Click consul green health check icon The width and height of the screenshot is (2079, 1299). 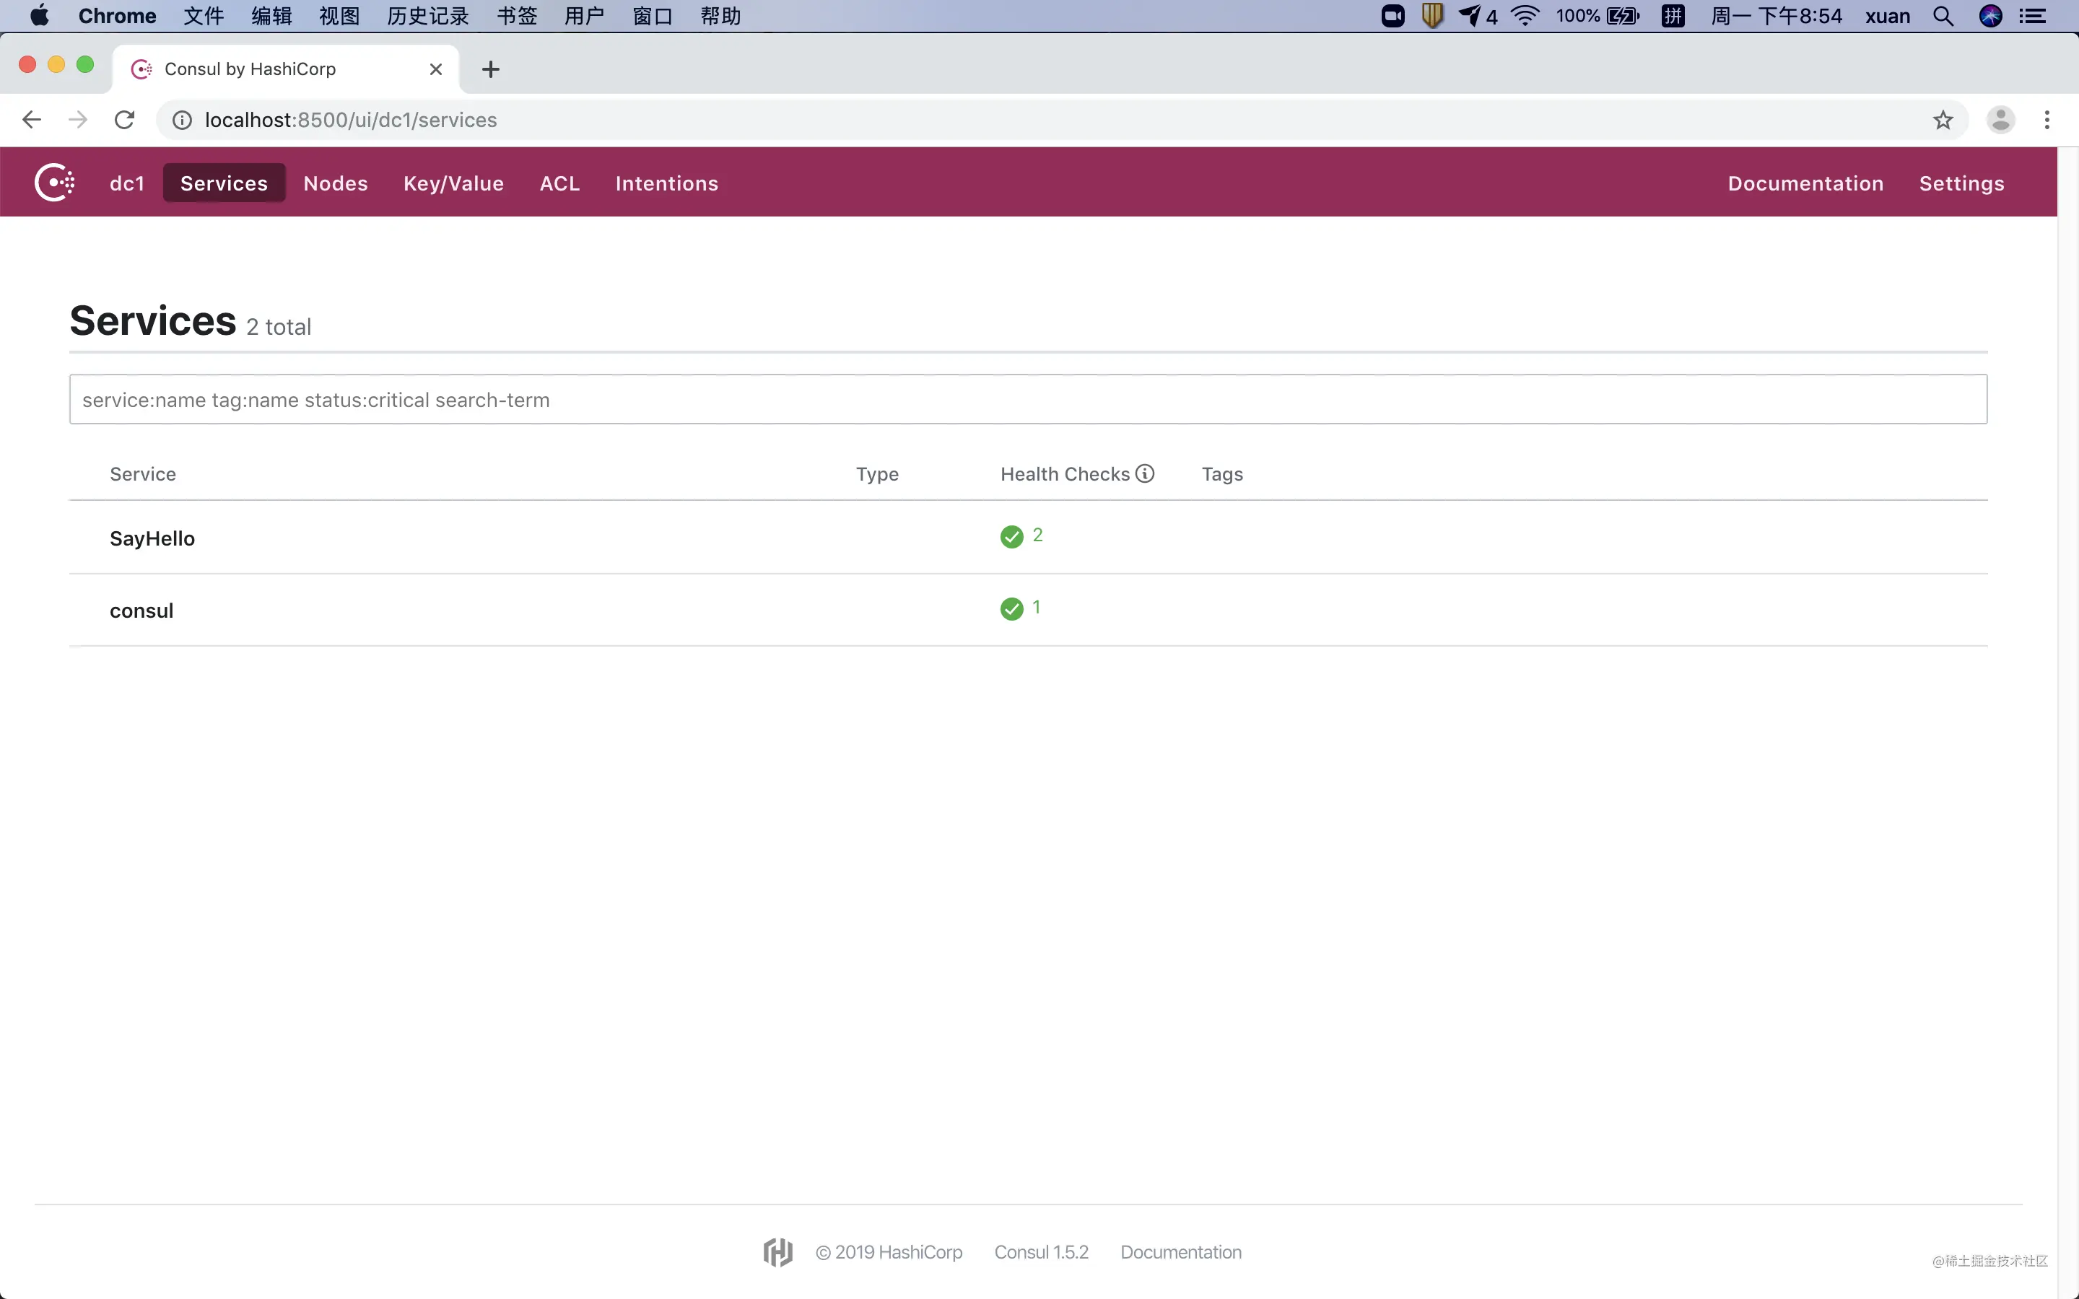1012,609
